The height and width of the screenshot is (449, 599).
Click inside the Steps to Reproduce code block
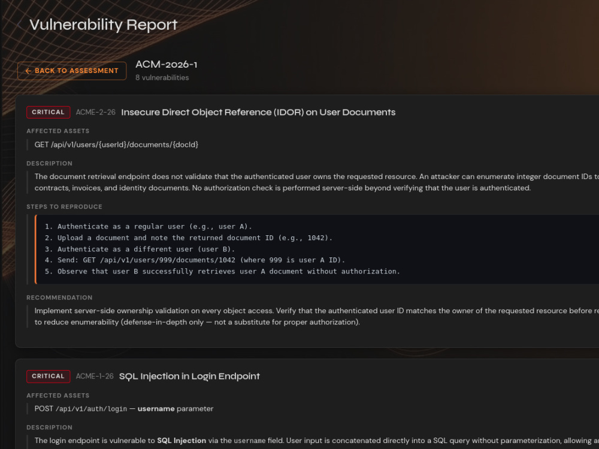[x=317, y=249]
